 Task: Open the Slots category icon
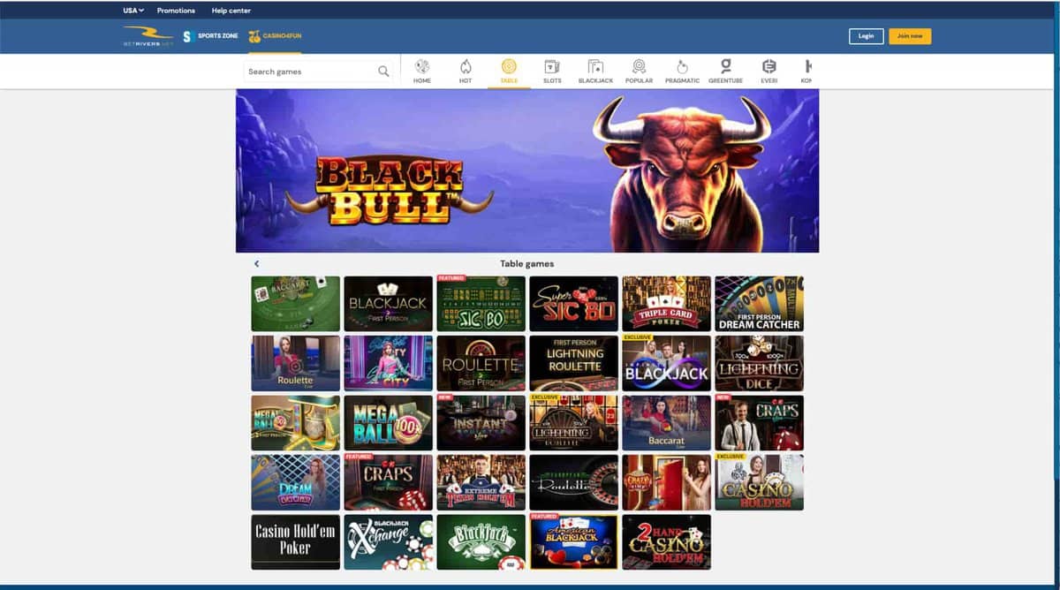tap(552, 72)
